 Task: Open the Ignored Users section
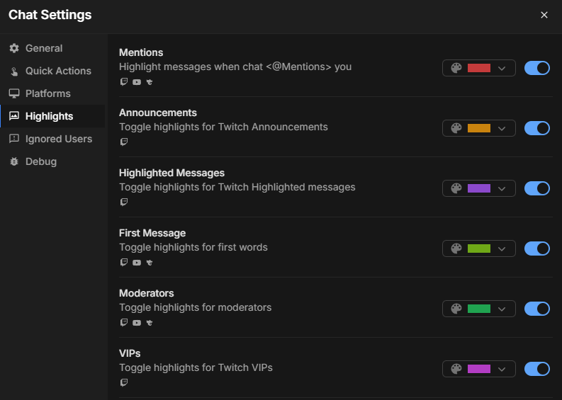click(52, 139)
